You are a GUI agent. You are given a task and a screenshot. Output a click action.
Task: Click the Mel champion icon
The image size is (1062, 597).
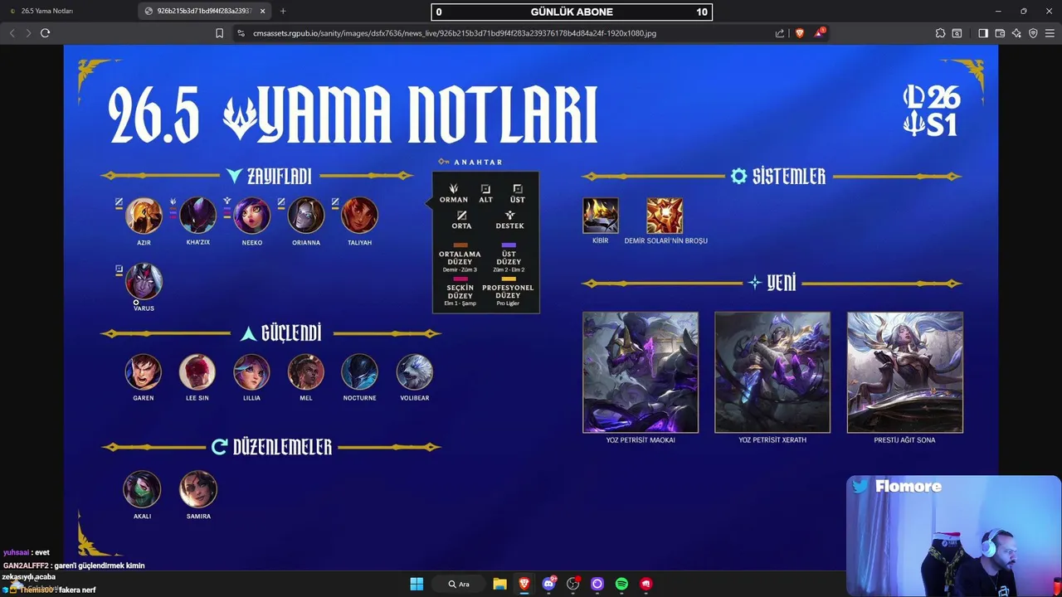click(x=305, y=372)
